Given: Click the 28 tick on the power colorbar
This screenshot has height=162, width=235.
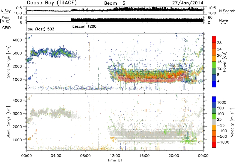Looking at the screenshot, I should click(x=219, y=43).
